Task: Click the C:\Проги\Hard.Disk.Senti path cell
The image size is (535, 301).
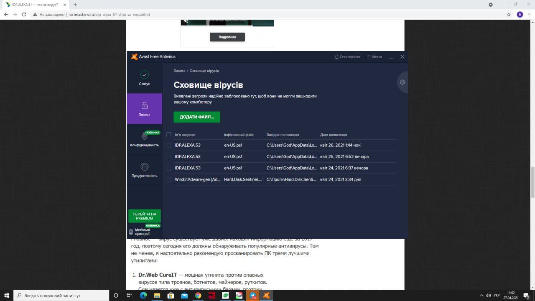Action: tap(292, 179)
